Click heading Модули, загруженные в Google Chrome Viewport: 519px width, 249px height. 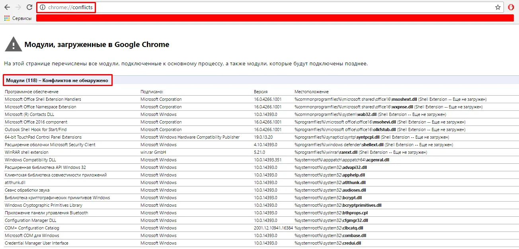97,45
